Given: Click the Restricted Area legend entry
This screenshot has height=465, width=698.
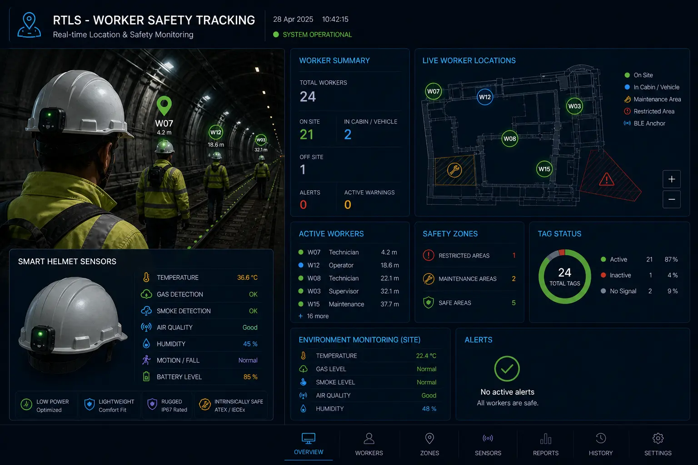Looking at the screenshot, I should click(649, 111).
